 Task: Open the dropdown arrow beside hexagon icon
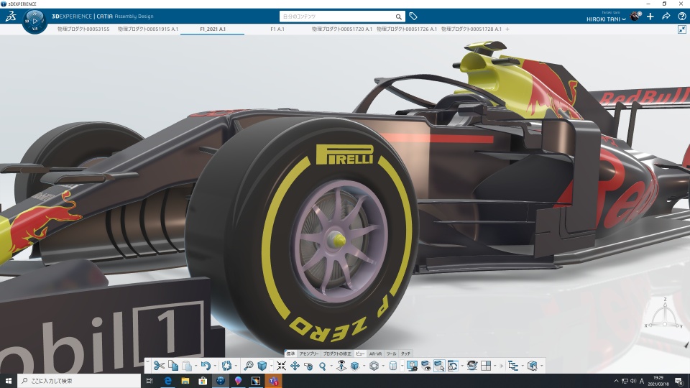point(383,366)
